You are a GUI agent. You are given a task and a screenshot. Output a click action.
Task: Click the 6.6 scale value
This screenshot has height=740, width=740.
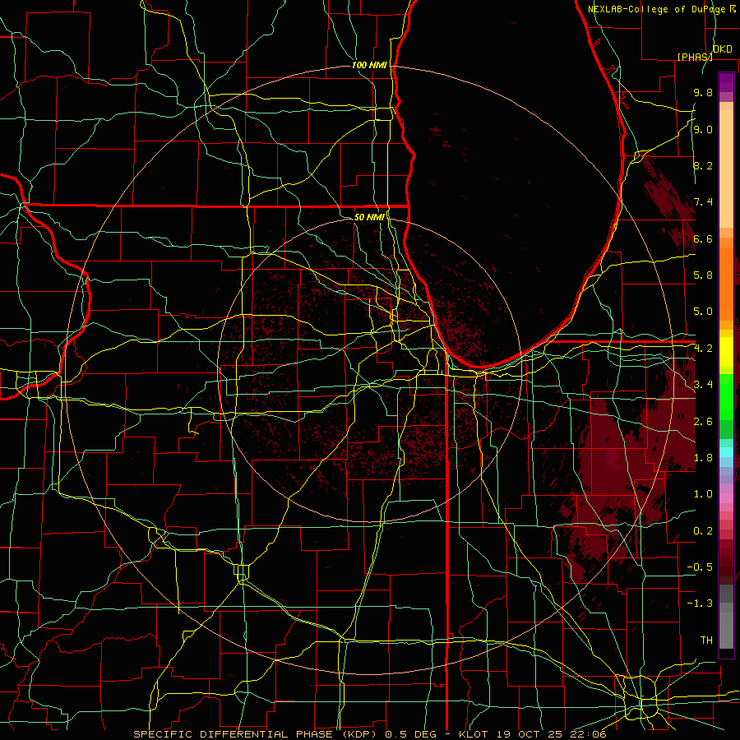[703, 238]
